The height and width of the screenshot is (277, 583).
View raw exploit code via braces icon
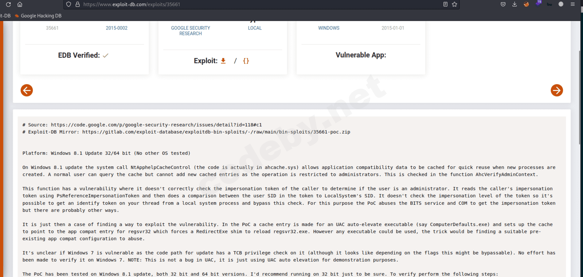click(246, 61)
